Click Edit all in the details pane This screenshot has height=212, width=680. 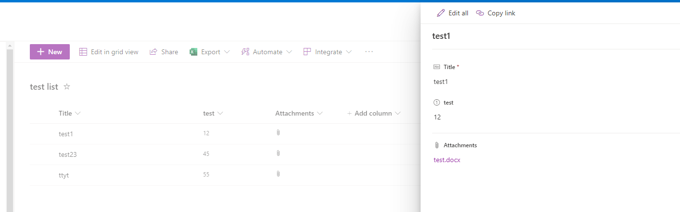452,13
